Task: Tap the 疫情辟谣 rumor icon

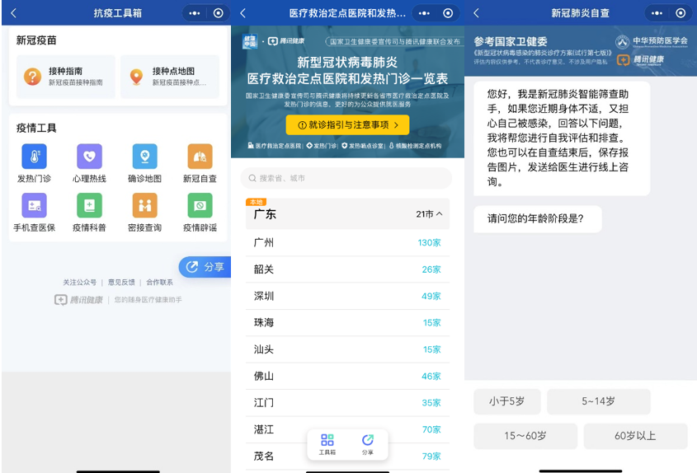Action: tap(200, 205)
